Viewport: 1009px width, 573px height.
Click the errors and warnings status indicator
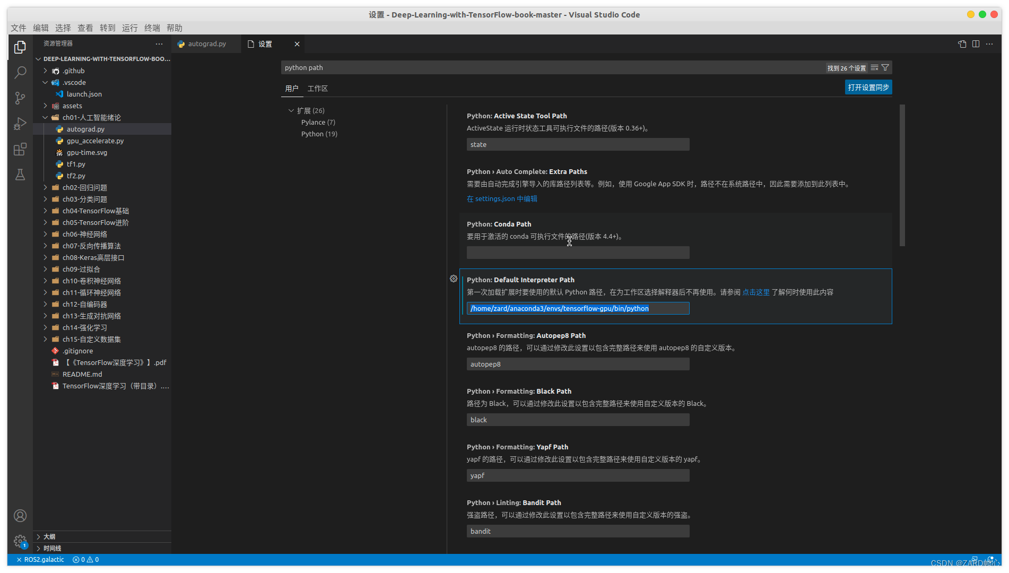click(x=86, y=560)
